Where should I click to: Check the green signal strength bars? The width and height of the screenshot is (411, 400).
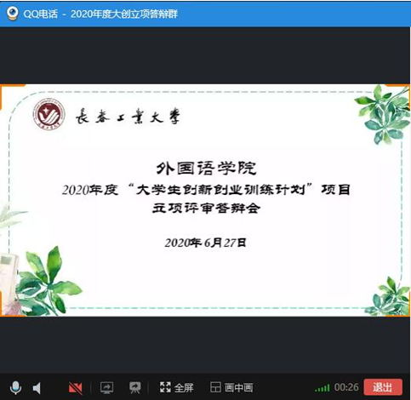pos(323,388)
